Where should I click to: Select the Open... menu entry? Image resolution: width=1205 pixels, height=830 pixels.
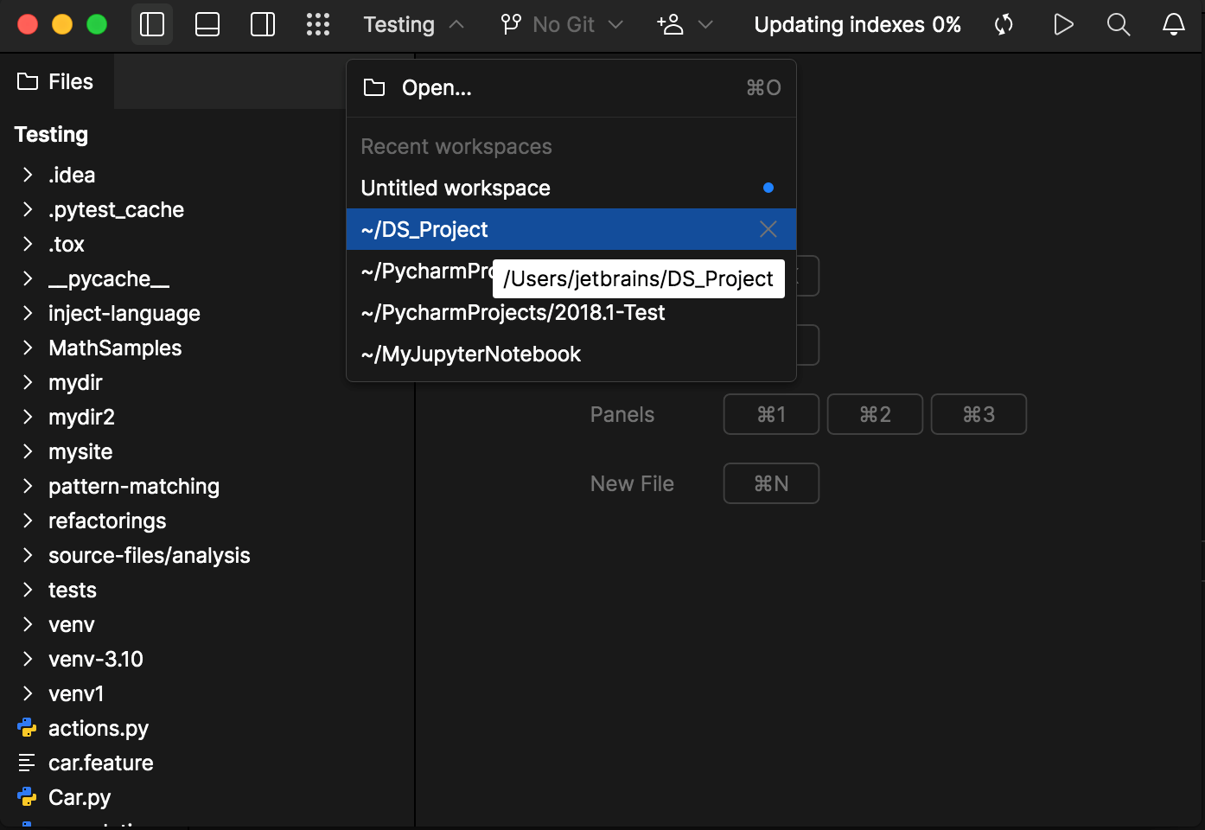click(437, 87)
